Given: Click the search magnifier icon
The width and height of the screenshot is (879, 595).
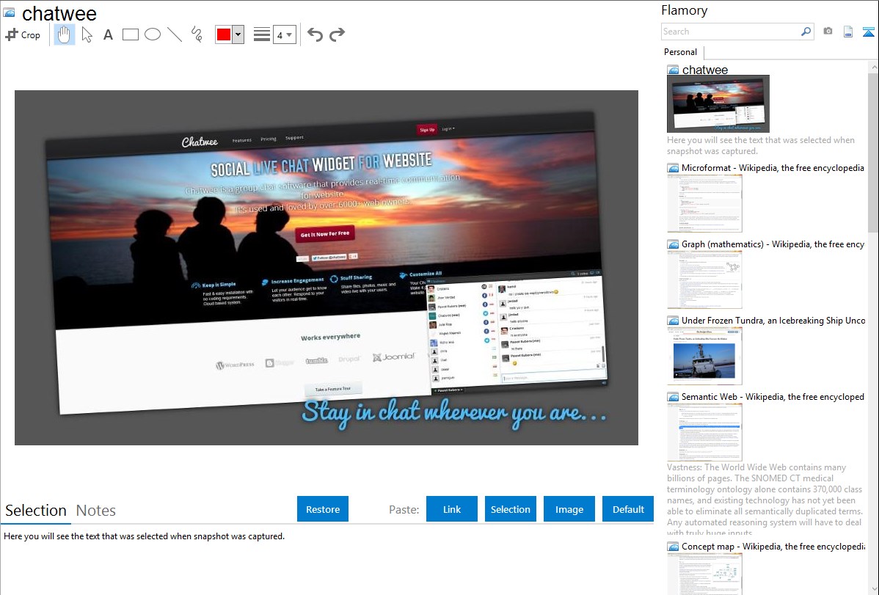Looking at the screenshot, I should pyautogui.click(x=806, y=32).
